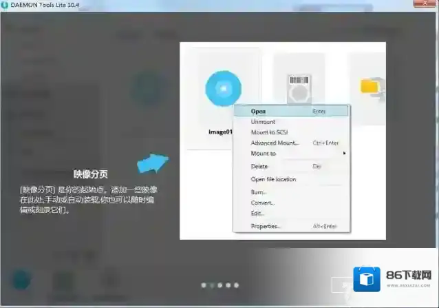Choose 'Open' from the context menu
The width and height of the screenshot is (439, 308).
click(x=258, y=111)
